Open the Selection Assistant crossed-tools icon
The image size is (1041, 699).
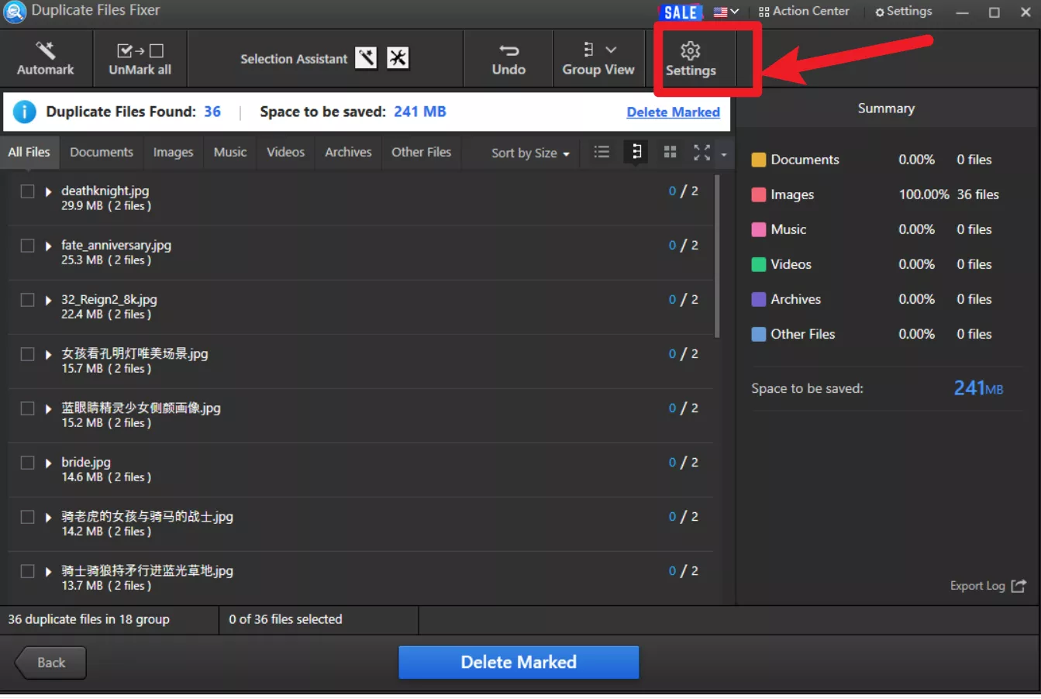pyautogui.click(x=398, y=58)
